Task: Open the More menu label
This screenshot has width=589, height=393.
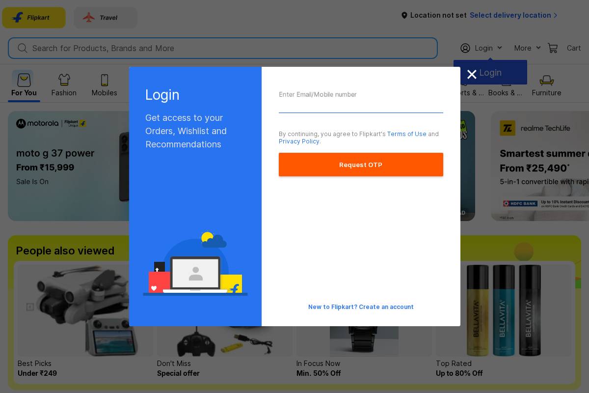Action: pos(523,48)
